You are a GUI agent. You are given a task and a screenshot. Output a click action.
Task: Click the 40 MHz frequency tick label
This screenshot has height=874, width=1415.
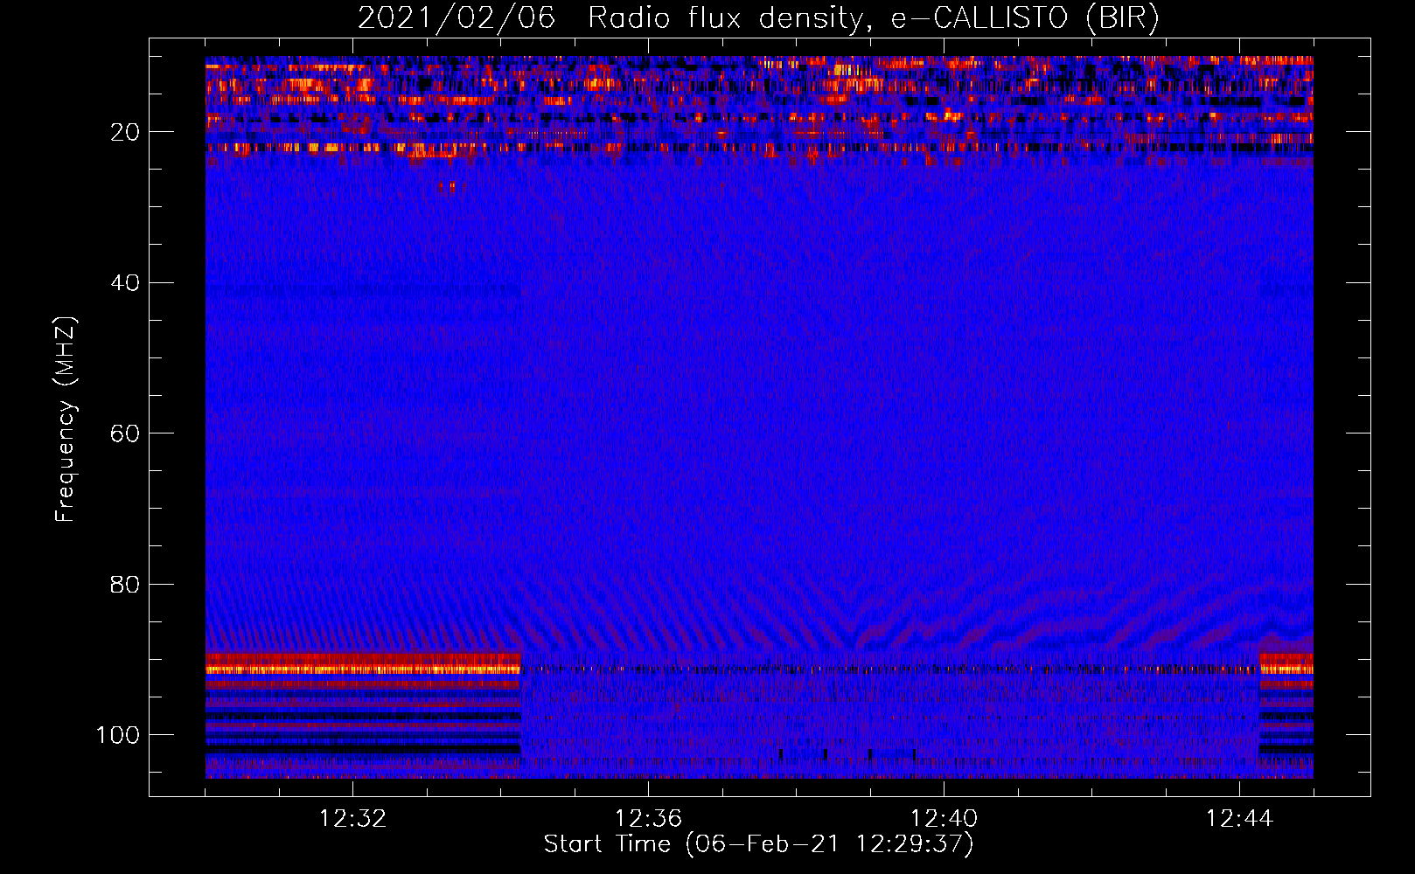[126, 283]
